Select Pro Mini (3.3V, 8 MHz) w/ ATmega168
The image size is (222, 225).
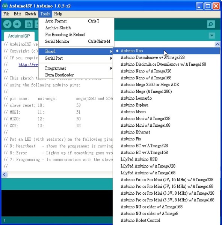pyautogui.click(x=166, y=200)
